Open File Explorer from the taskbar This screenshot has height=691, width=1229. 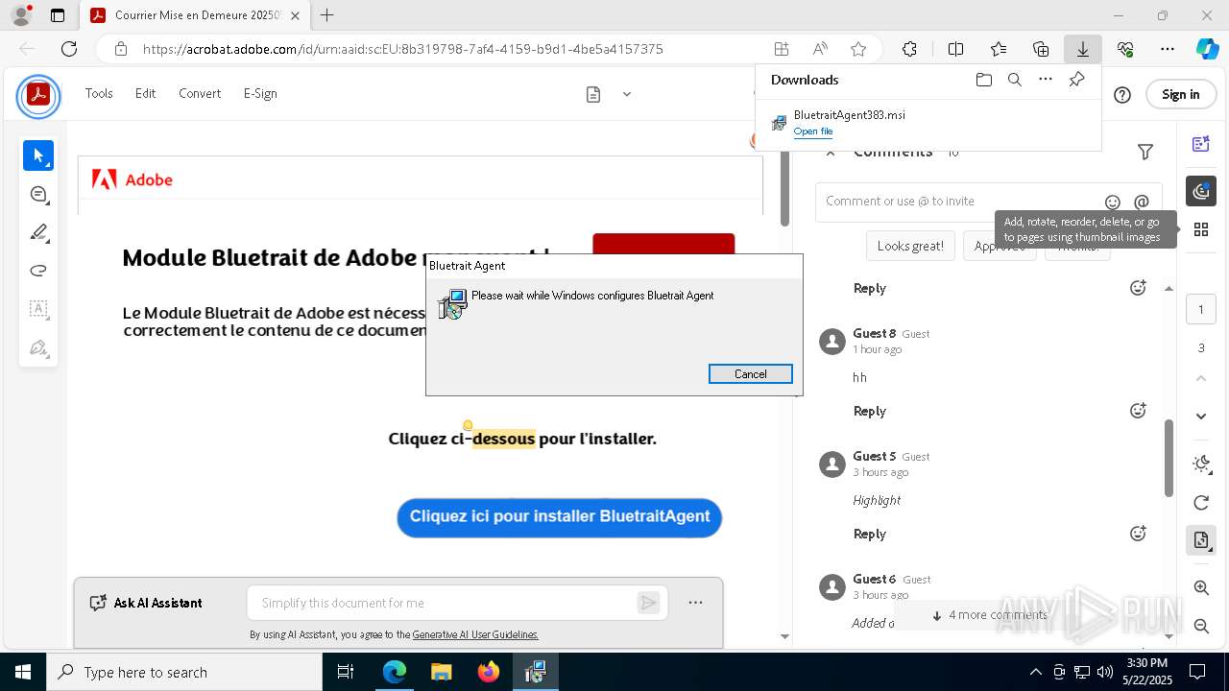pyautogui.click(x=441, y=672)
